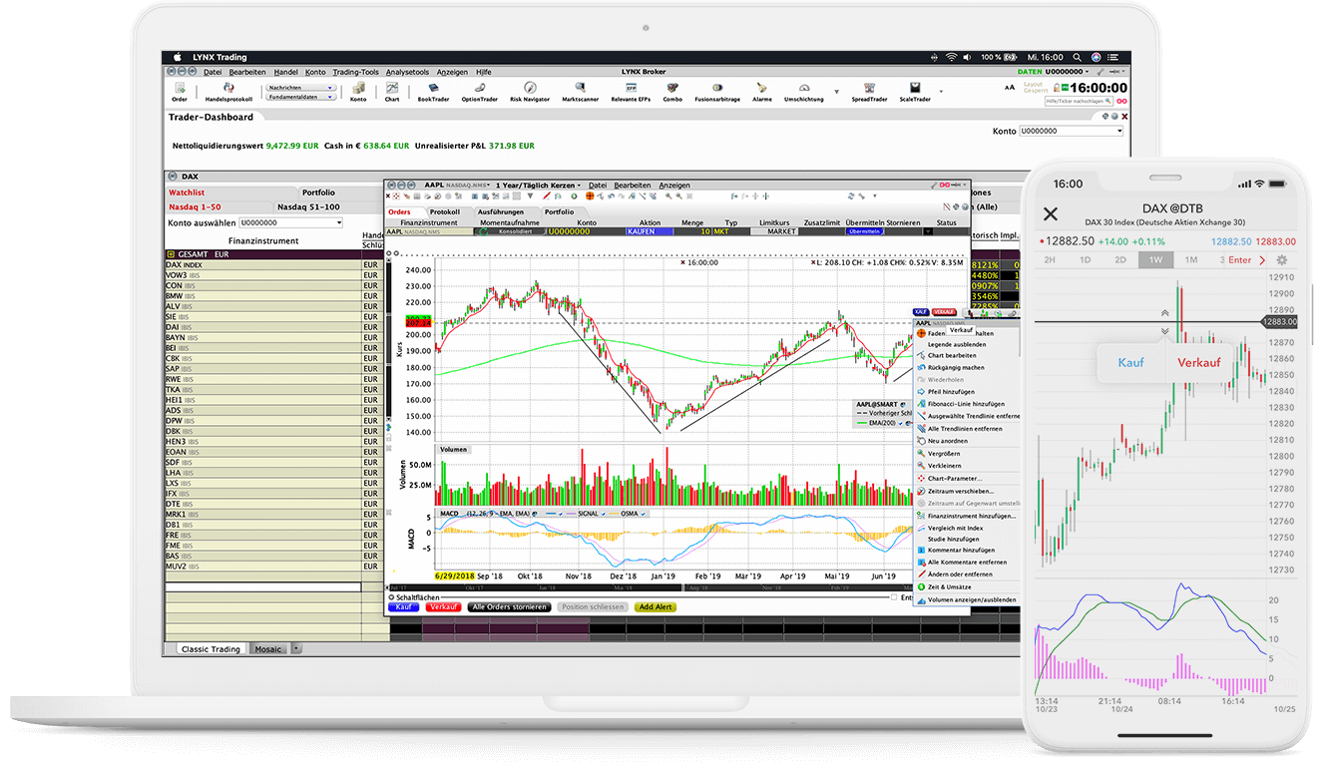The width and height of the screenshot is (1325, 766).
Task: Click the Übermitteln button in the order row
Action: [864, 231]
